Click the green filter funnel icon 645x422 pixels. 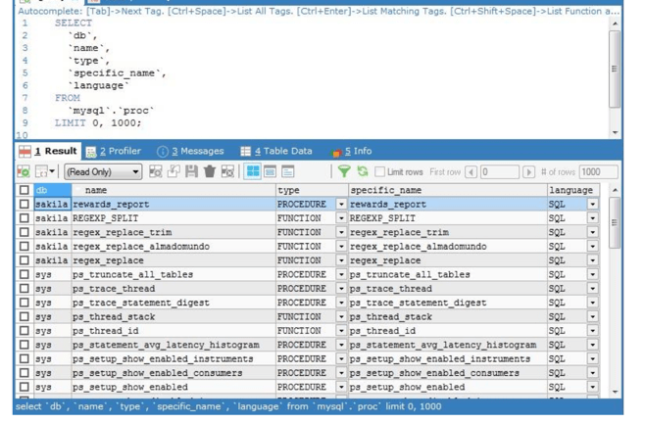(x=344, y=171)
